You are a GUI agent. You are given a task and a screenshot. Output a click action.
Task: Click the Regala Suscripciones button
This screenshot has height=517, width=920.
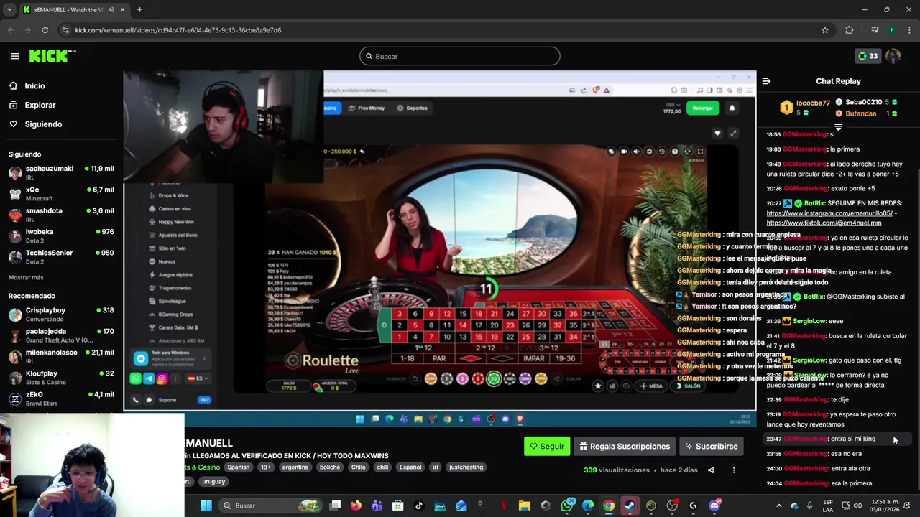[625, 446]
